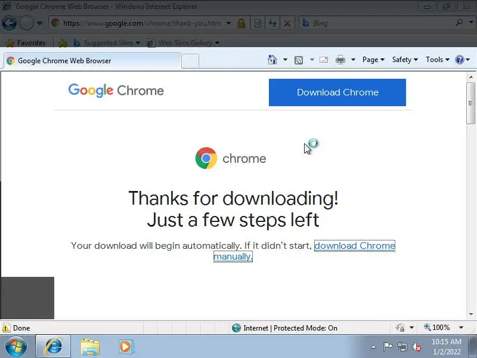Screen dimensions: 477x358
Task: Expand the status bar privacy dropdown arrow
Action: tap(411, 328)
